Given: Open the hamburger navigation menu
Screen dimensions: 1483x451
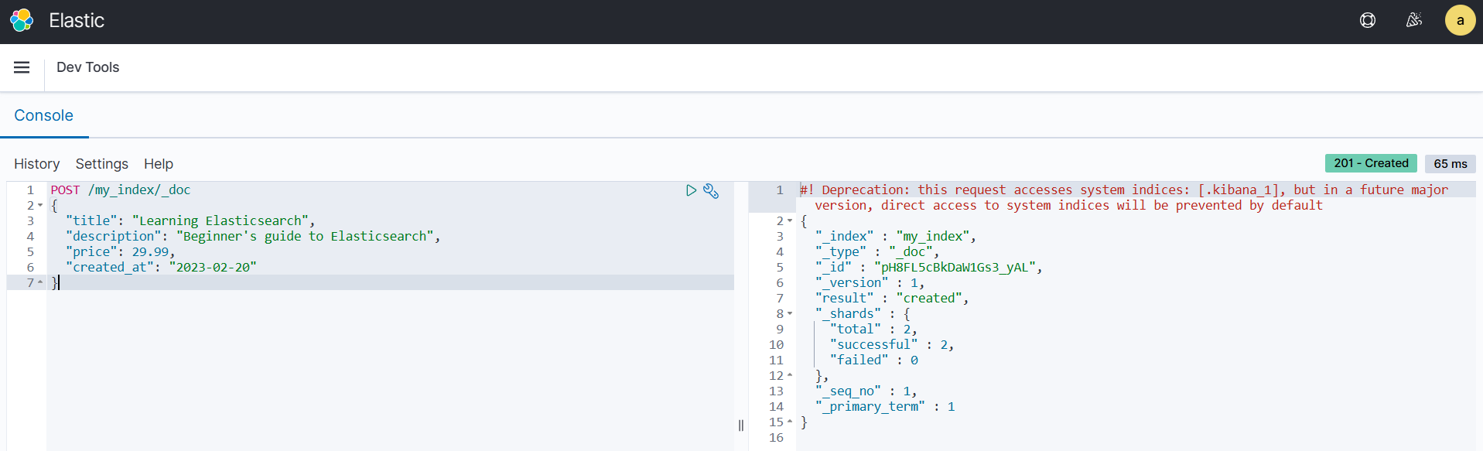Looking at the screenshot, I should coord(22,67).
